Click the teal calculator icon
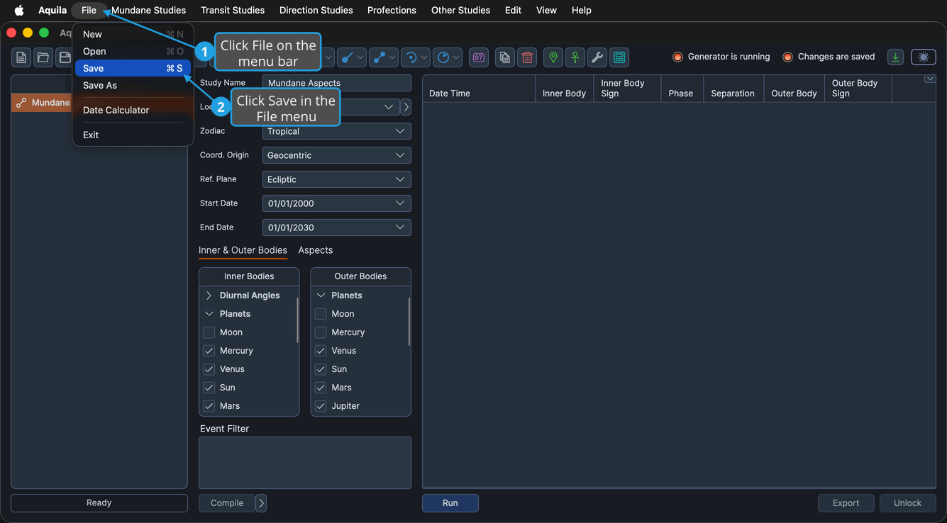This screenshot has width=947, height=523. click(619, 57)
